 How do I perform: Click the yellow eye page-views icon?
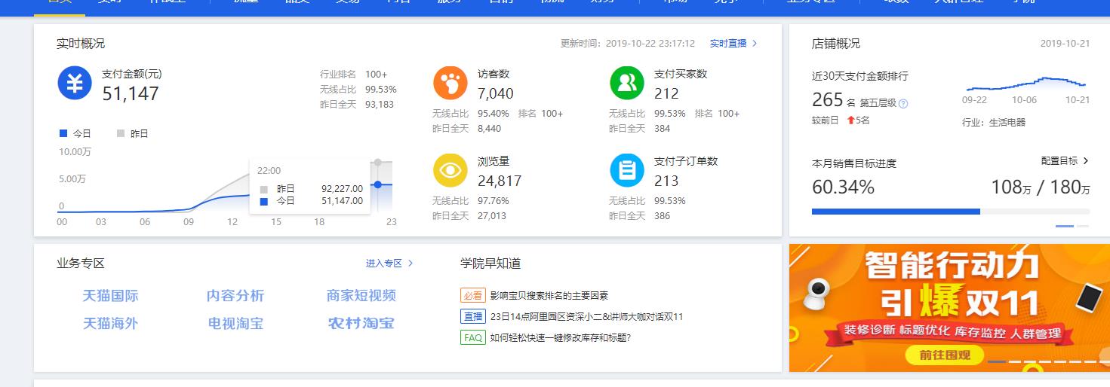tap(450, 170)
